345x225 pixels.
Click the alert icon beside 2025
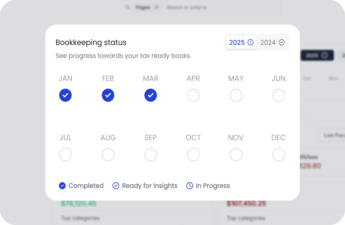250,42
